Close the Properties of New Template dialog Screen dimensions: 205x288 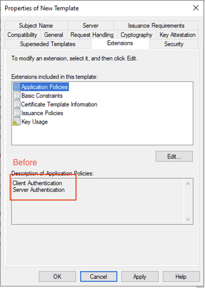(196, 8)
